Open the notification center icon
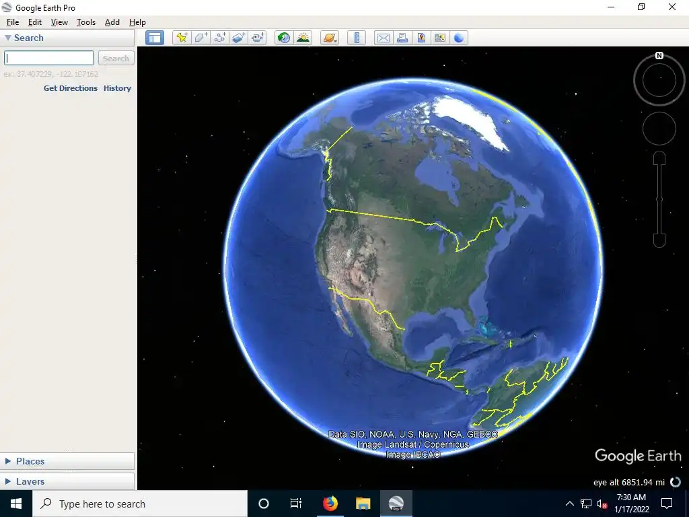The height and width of the screenshot is (517, 689). coord(667,504)
